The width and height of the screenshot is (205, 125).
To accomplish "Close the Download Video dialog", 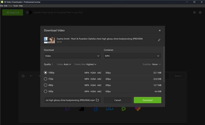I will point(160,30).
